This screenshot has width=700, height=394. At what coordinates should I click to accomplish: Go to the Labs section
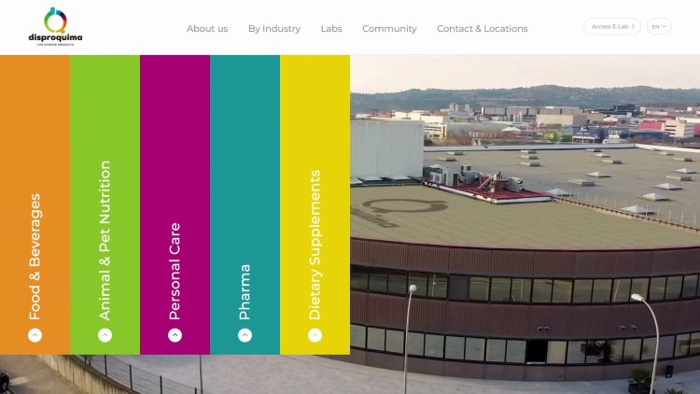(x=331, y=29)
